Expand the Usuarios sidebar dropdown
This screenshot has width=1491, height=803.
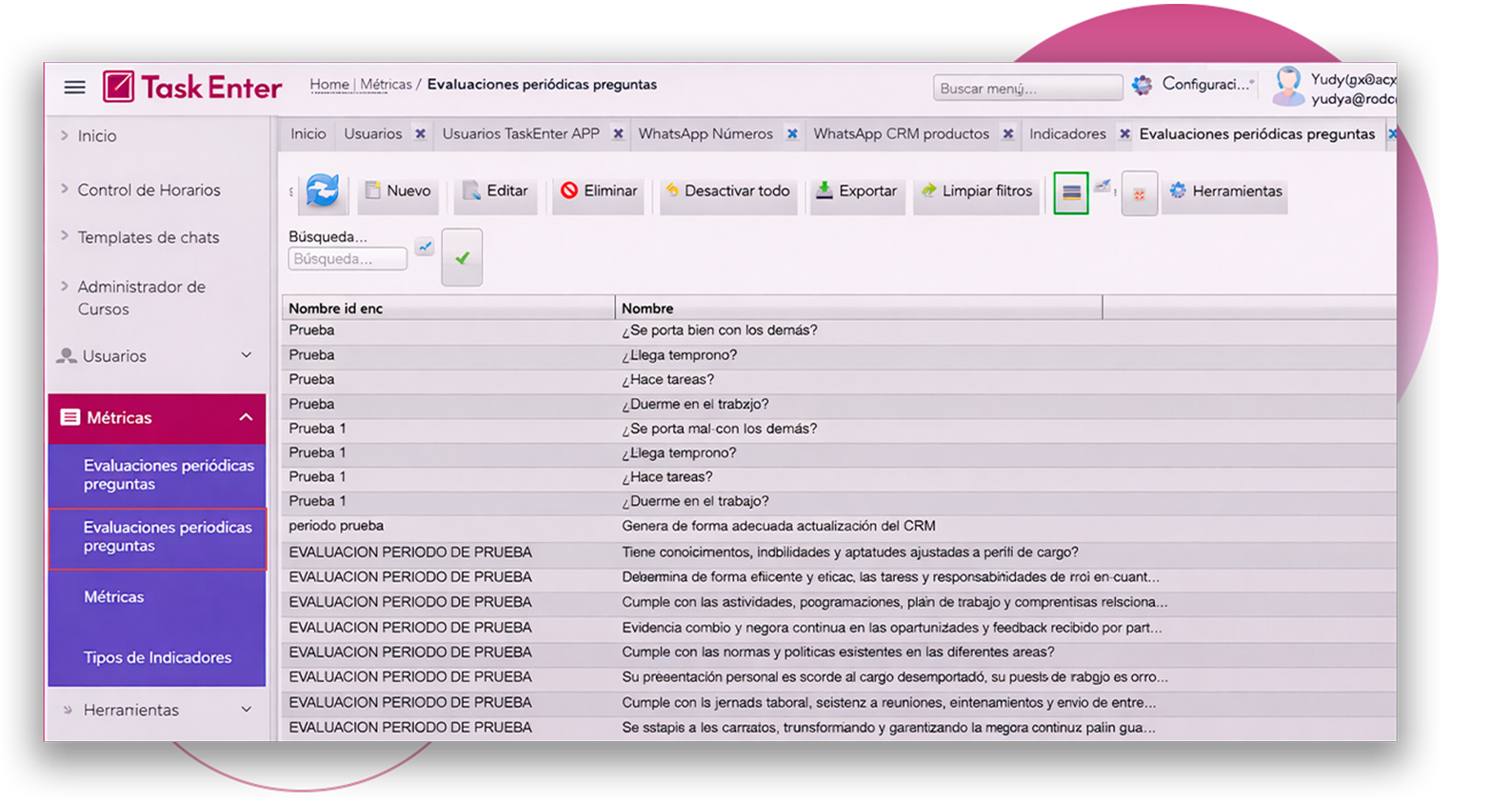tap(246, 355)
